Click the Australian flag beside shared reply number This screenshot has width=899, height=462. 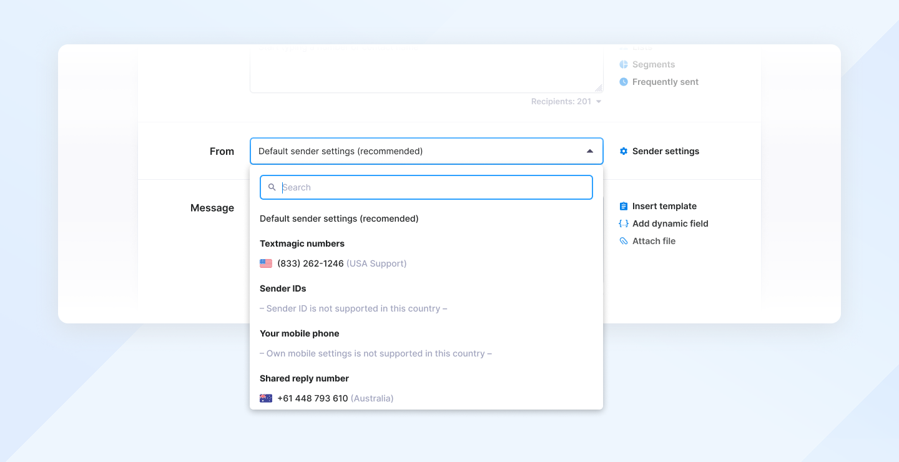[x=266, y=398]
